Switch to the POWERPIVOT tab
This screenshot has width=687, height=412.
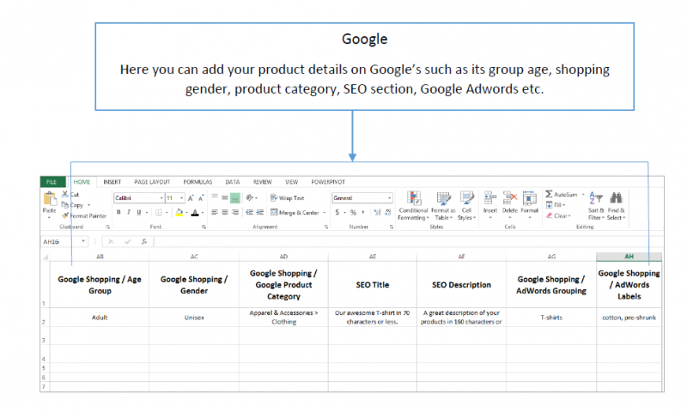click(328, 182)
